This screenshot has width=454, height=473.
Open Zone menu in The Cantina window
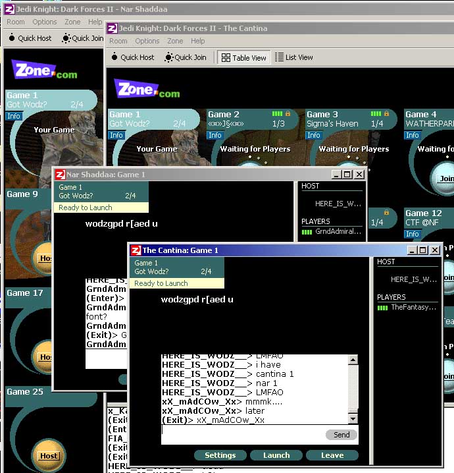pyautogui.click(x=175, y=41)
